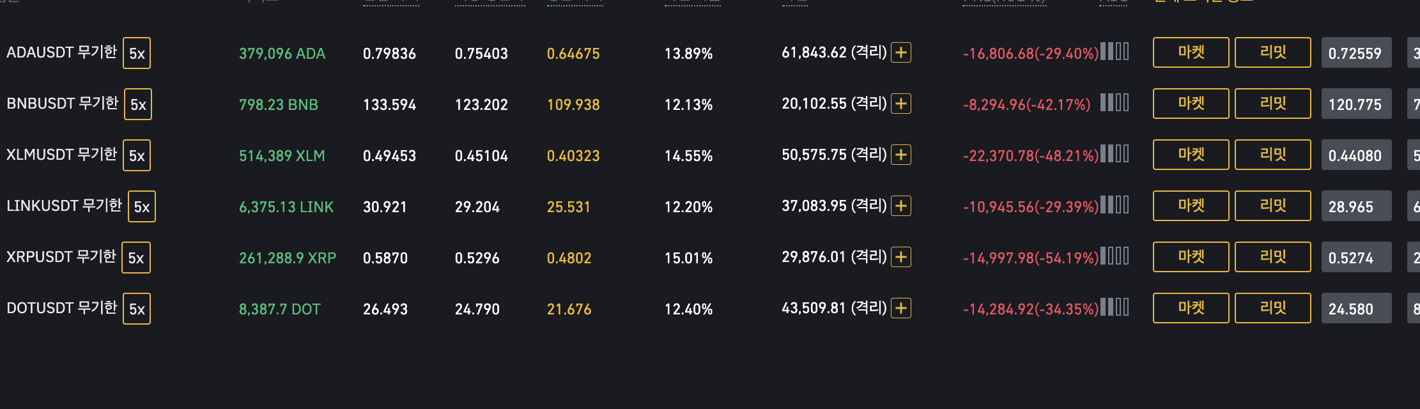The width and height of the screenshot is (1420, 409).
Task: Close BNBUSDT position with limit order
Action: (x=1272, y=104)
